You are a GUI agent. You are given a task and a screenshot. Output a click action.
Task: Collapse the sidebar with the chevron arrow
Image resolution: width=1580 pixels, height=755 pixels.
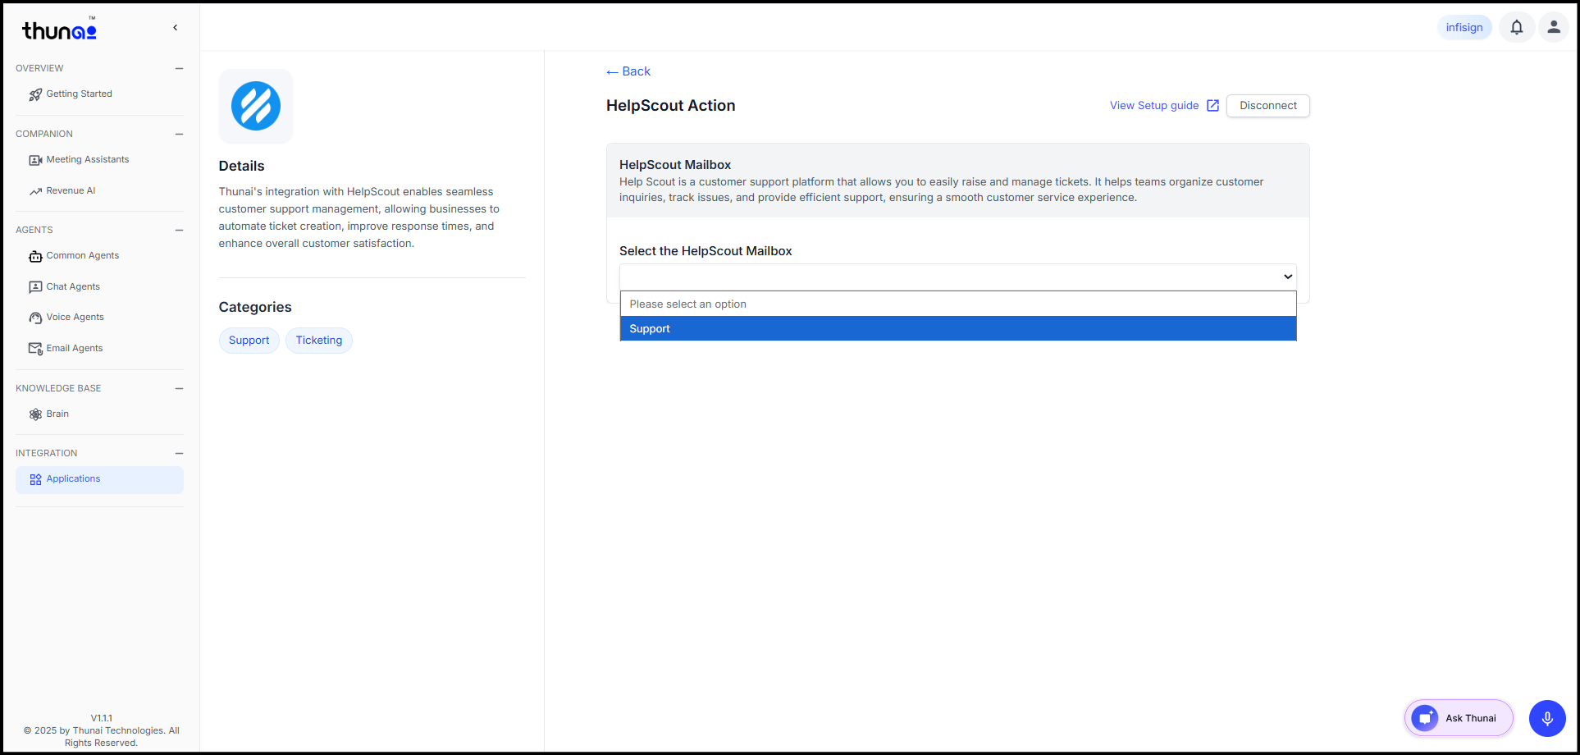point(175,28)
